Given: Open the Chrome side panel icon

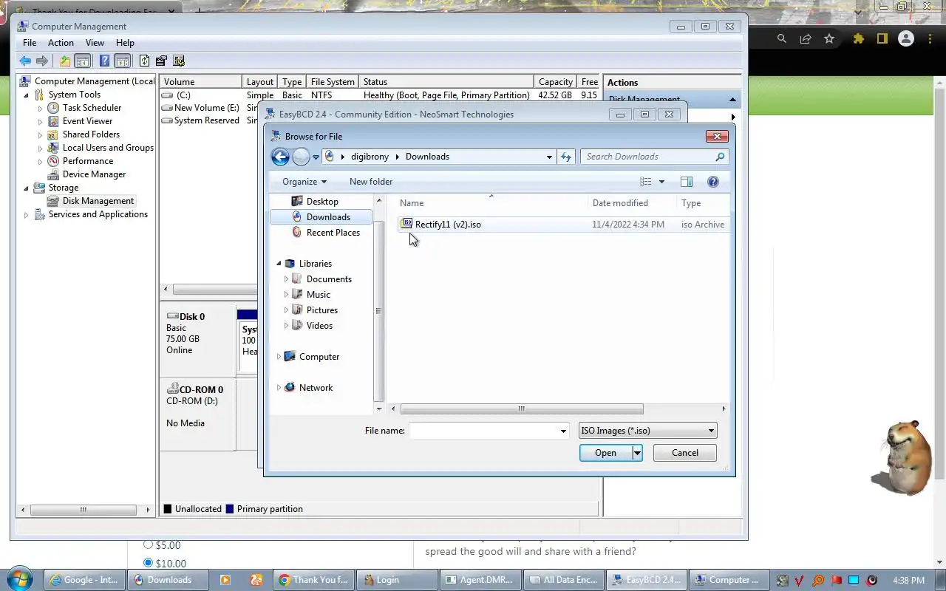Looking at the screenshot, I should [x=882, y=39].
